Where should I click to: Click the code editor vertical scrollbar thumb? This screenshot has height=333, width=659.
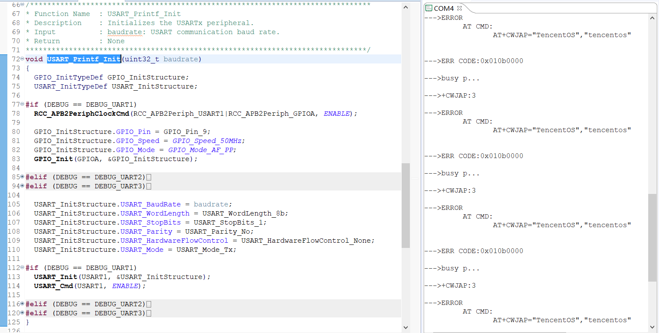[406, 205]
